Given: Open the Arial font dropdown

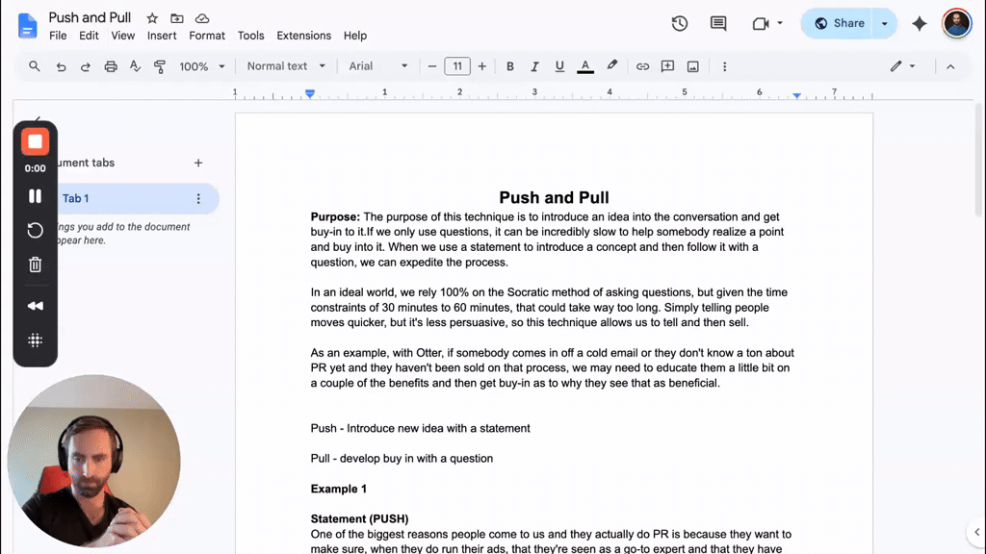Looking at the screenshot, I should (377, 66).
